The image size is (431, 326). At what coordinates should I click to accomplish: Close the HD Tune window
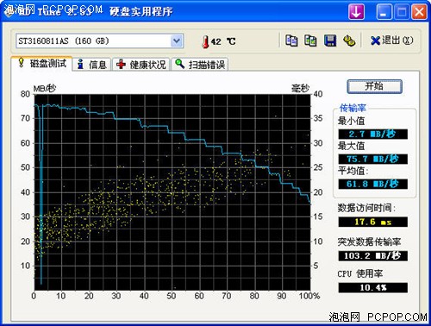pyautogui.click(x=419, y=12)
